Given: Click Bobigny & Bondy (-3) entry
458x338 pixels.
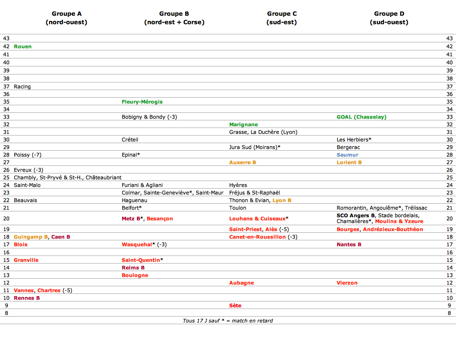Looking at the screenshot, I should (149, 117).
